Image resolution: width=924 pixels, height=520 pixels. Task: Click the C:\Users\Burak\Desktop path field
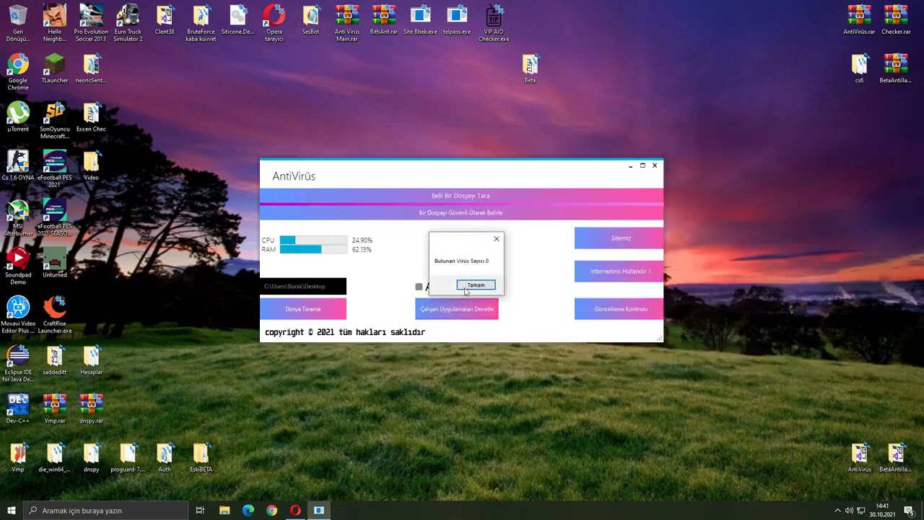coord(303,287)
